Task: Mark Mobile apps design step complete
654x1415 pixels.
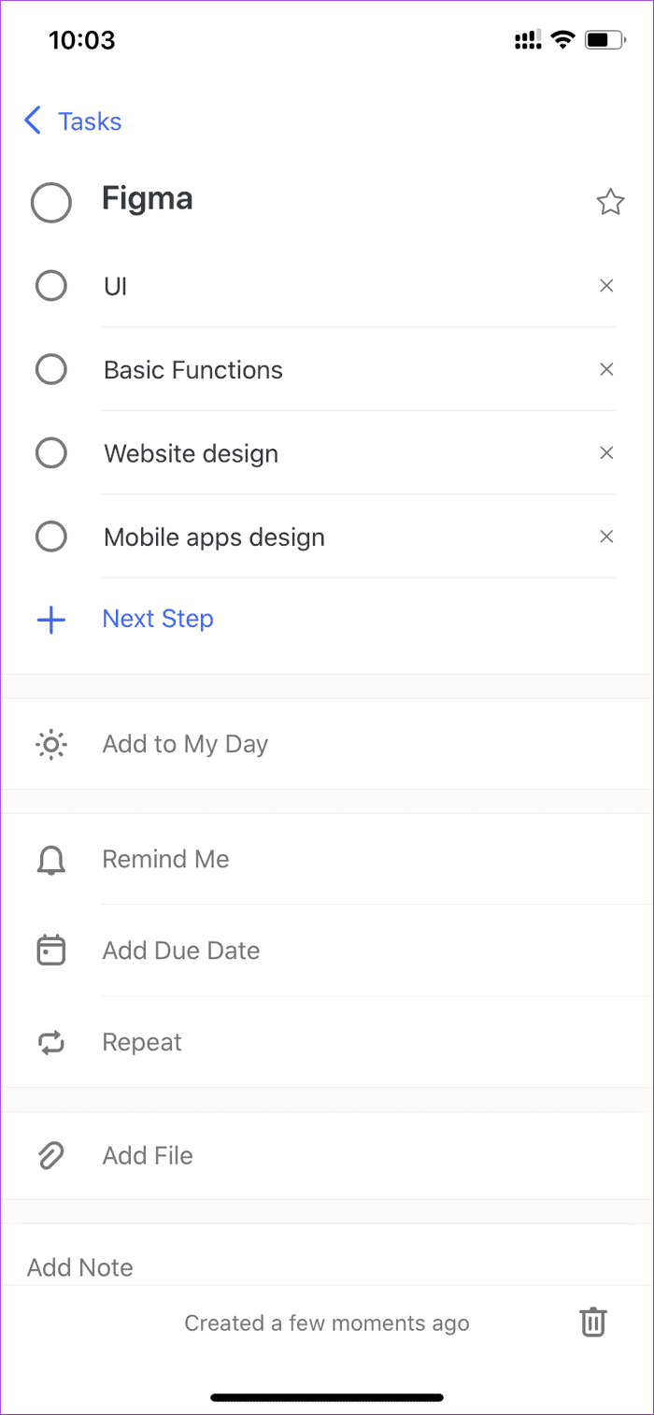Action: (x=50, y=537)
